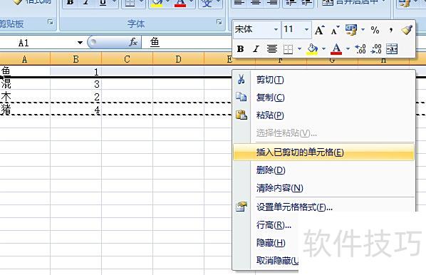Screen dimensions: 426x275
Task: Choose 粘贴(P) from the context menu
Action: (323, 115)
